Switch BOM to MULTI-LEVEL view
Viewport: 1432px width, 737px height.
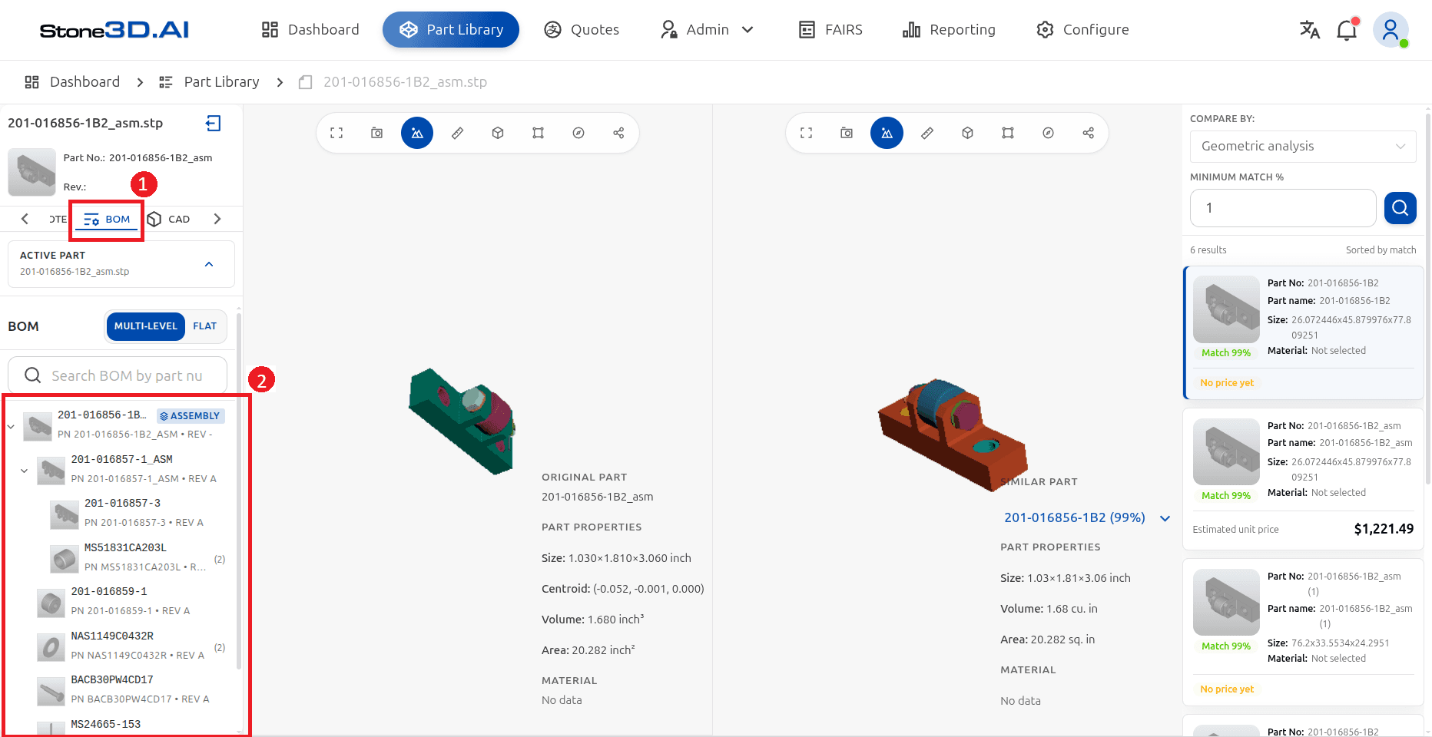tap(146, 326)
